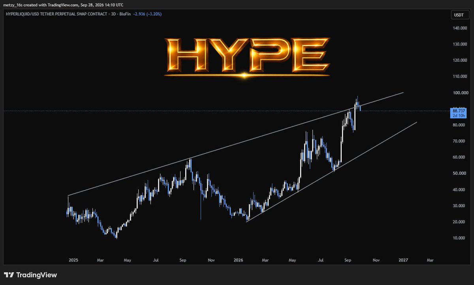Click the Nov label just before 2027

pos(376,260)
